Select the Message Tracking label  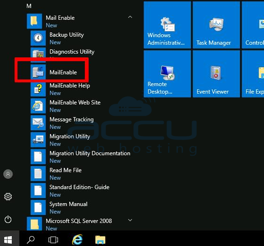point(72,119)
